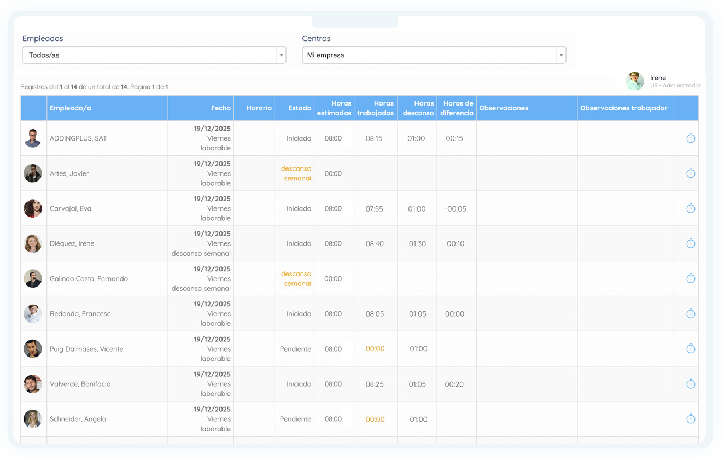The width and height of the screenshot is (724, 461).
Task: Click orange 00:00 worked hours for Puig Dalmases
Action: (x=375, y=348)
